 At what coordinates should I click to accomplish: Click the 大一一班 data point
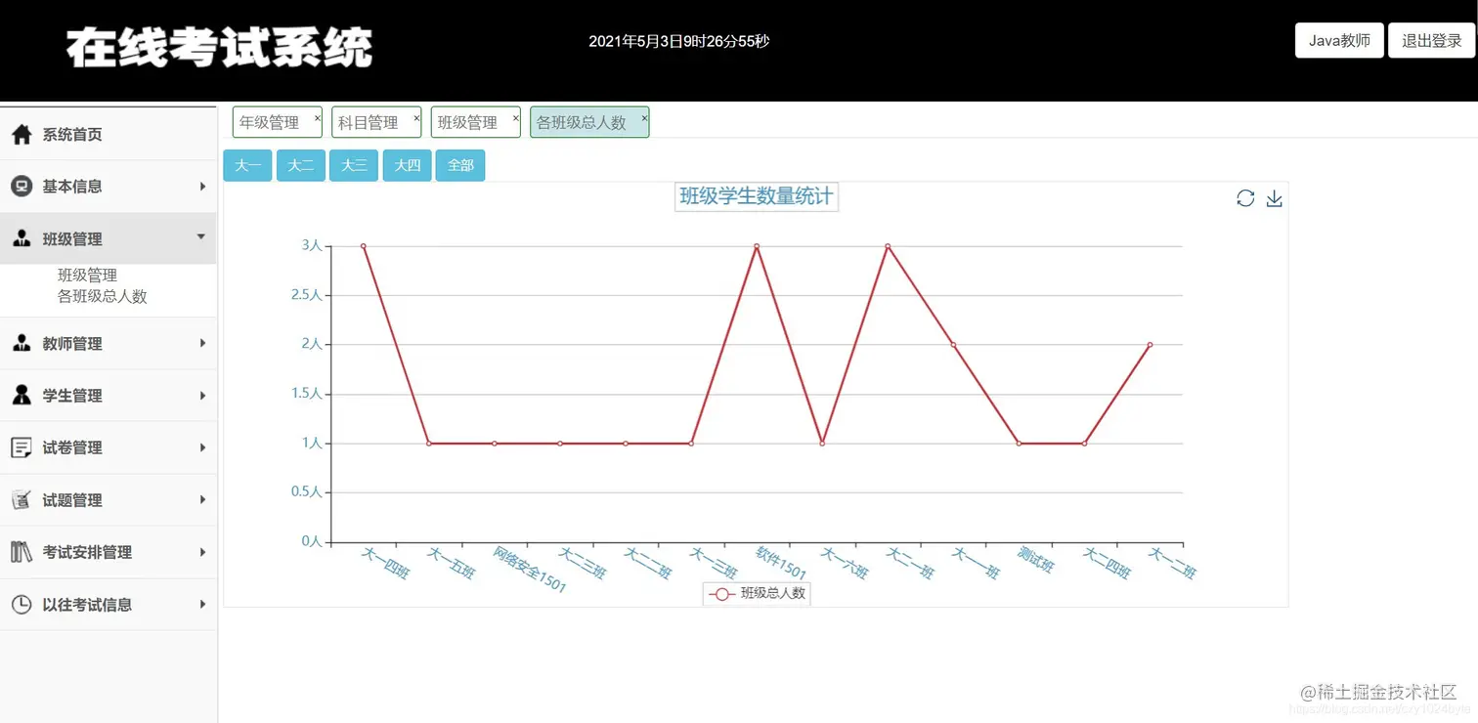(953, 345)
